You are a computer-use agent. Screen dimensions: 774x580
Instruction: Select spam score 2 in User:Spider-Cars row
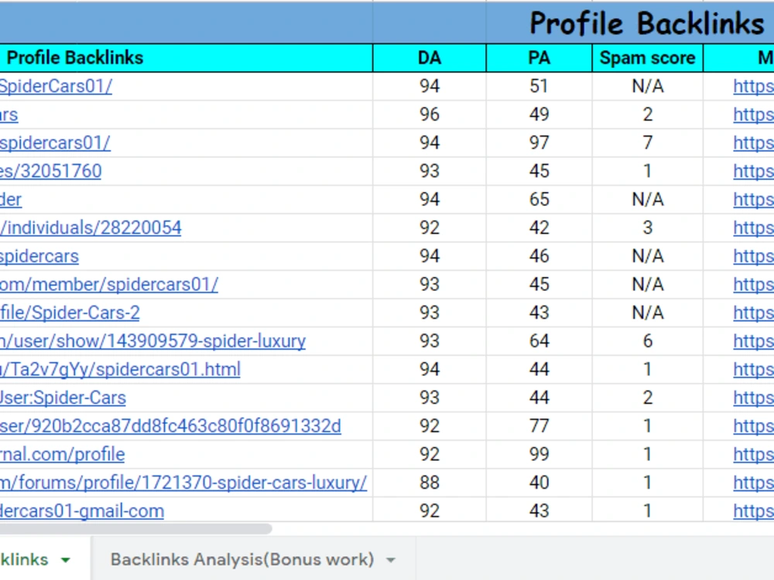pos(648,398)
